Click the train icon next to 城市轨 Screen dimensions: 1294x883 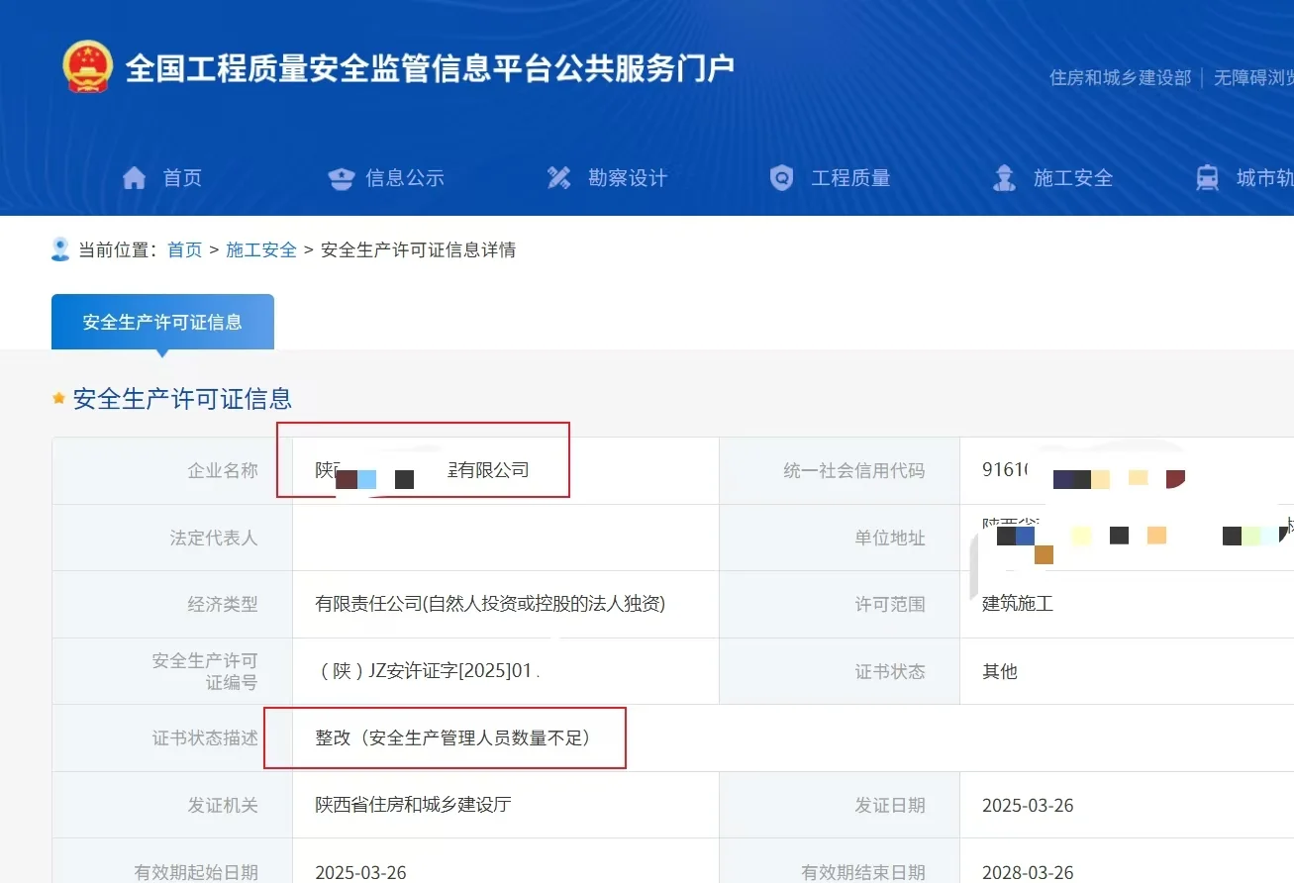click(x=1207, y=177)
